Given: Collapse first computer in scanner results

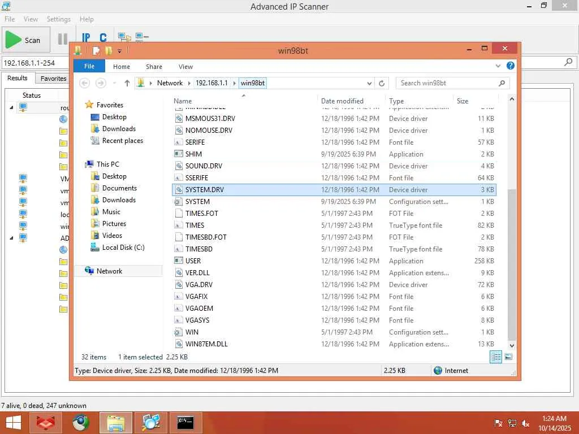Looking at the screenshot, I should 11,107.
